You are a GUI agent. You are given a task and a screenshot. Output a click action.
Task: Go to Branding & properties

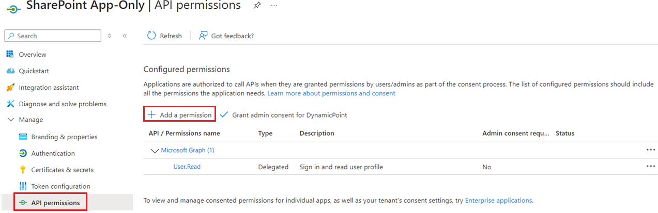(x=64, y=137)
